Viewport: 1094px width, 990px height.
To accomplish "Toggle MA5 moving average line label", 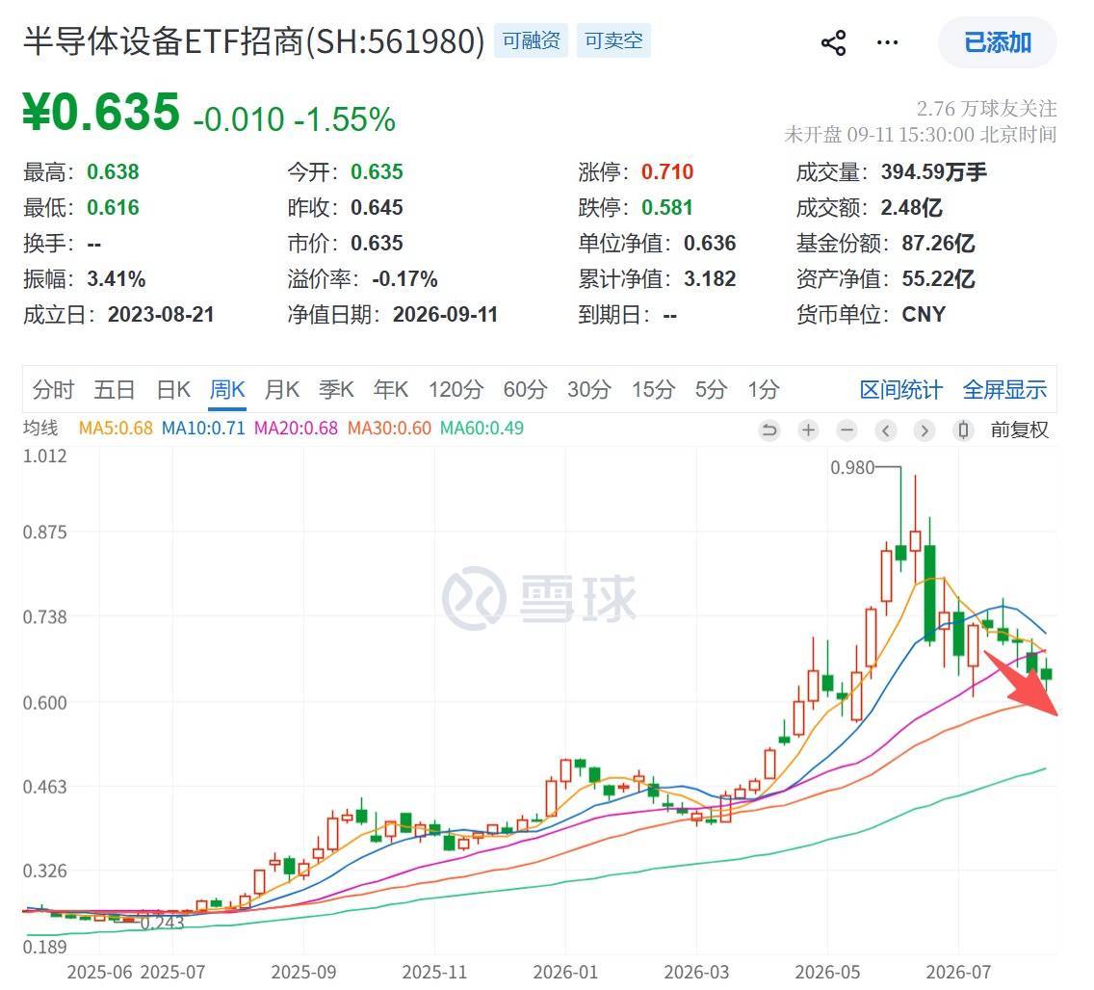I will coord(116,428).
